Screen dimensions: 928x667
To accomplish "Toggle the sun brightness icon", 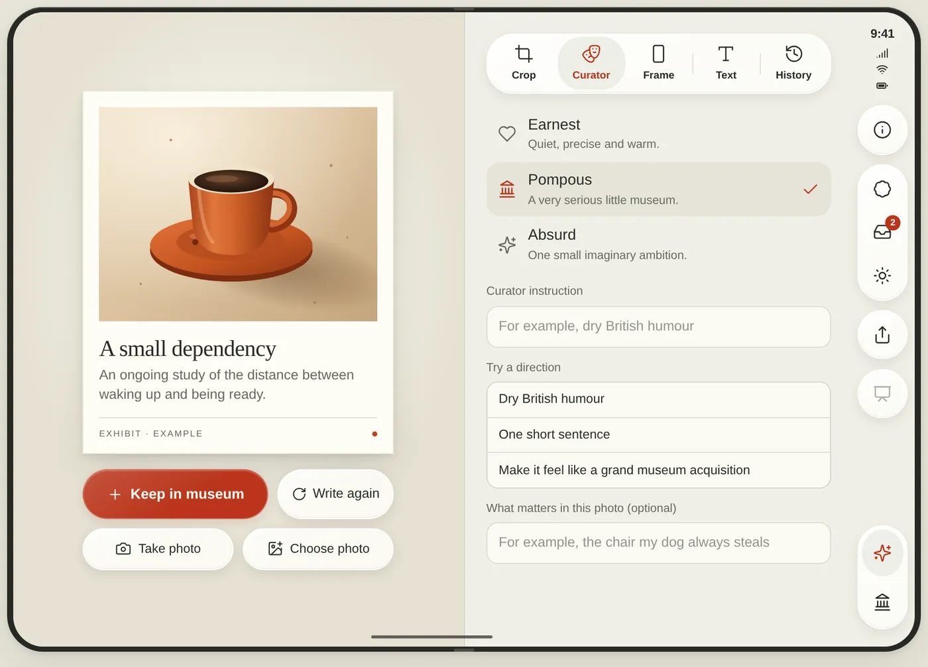I will [882, 276].
